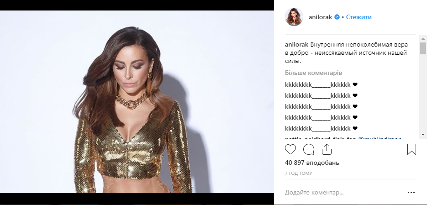Click the comments scrollbar thumb
427x205 pixels.
(x=423, y=48)
